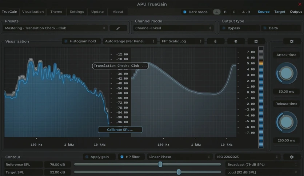Toggle Histogram hold
The width and height of the screenshot is (304, 176).
tap(81, 41)
